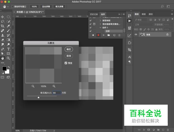Viewport: 174px width, 132px height.
Task: Create a new action
Action: click(x=114, y=35)
